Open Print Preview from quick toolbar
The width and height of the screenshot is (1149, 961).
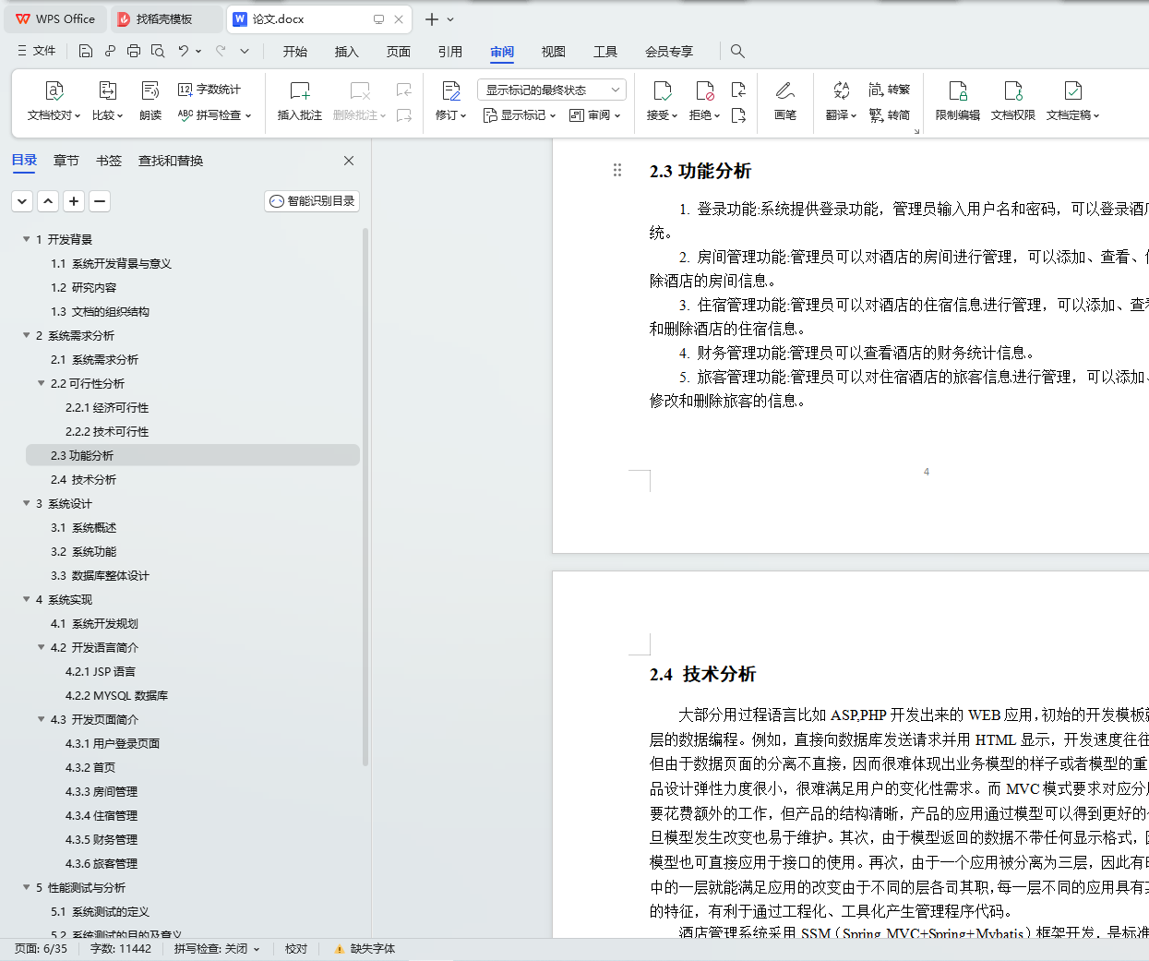tap(158, 51)
